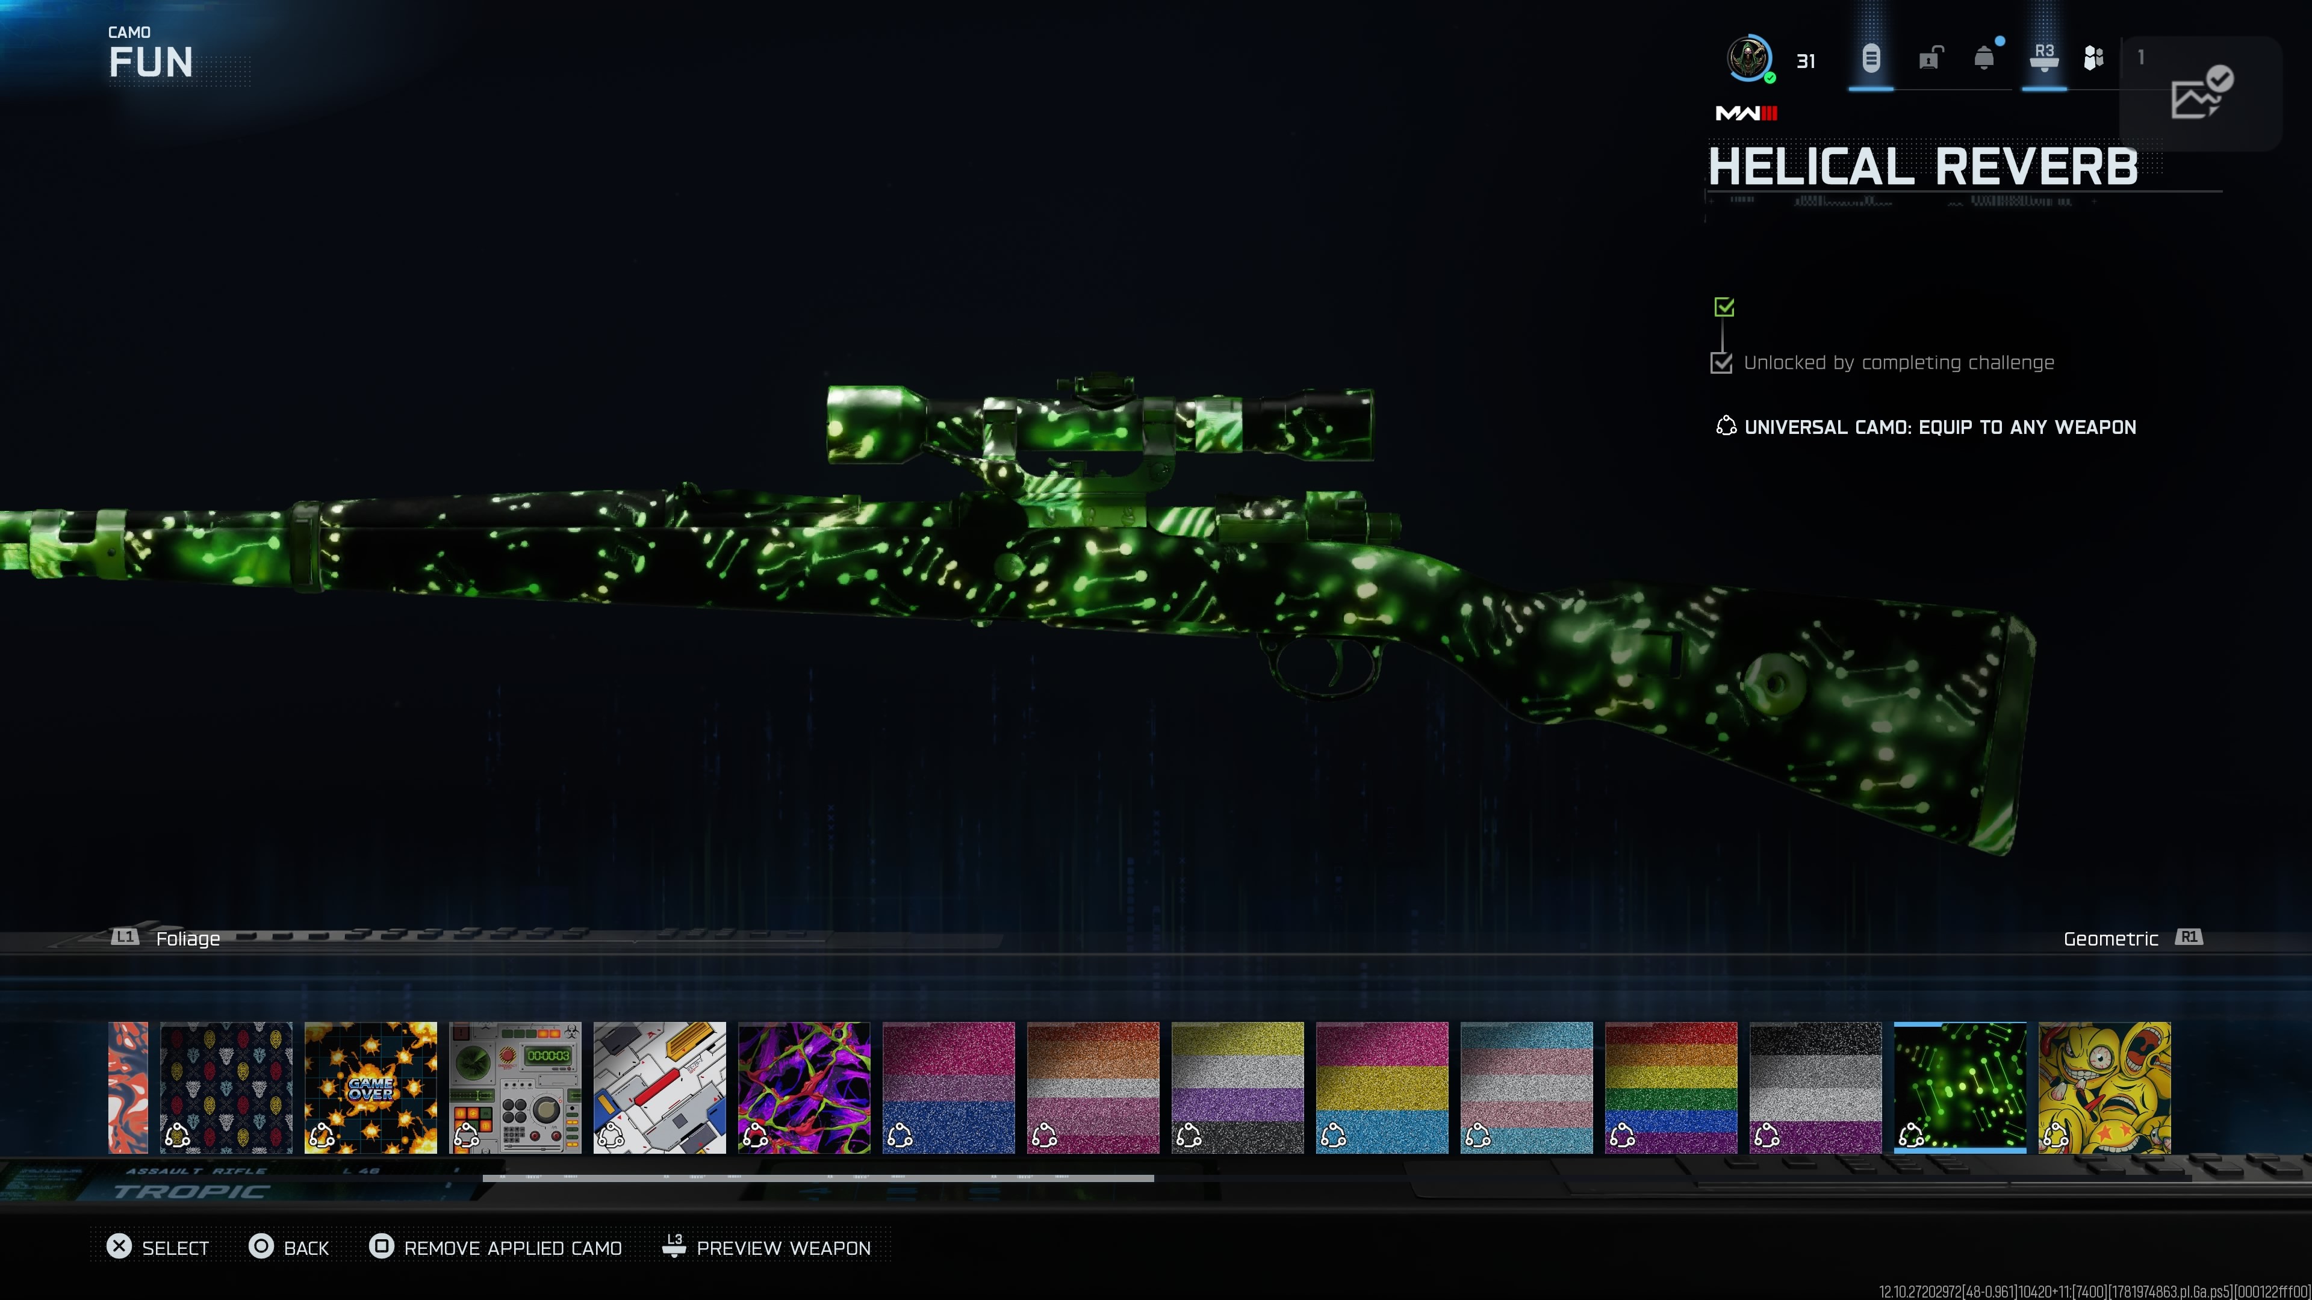This screenshot has width=2312, height=1300.
Task: Click PREVIEW WEAPON
Action: 783,1248
